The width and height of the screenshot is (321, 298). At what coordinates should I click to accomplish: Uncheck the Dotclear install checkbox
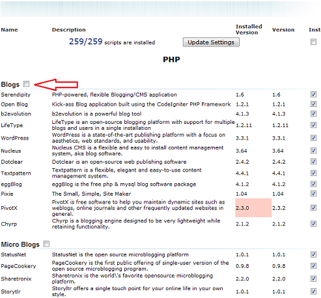click(313, 162)
